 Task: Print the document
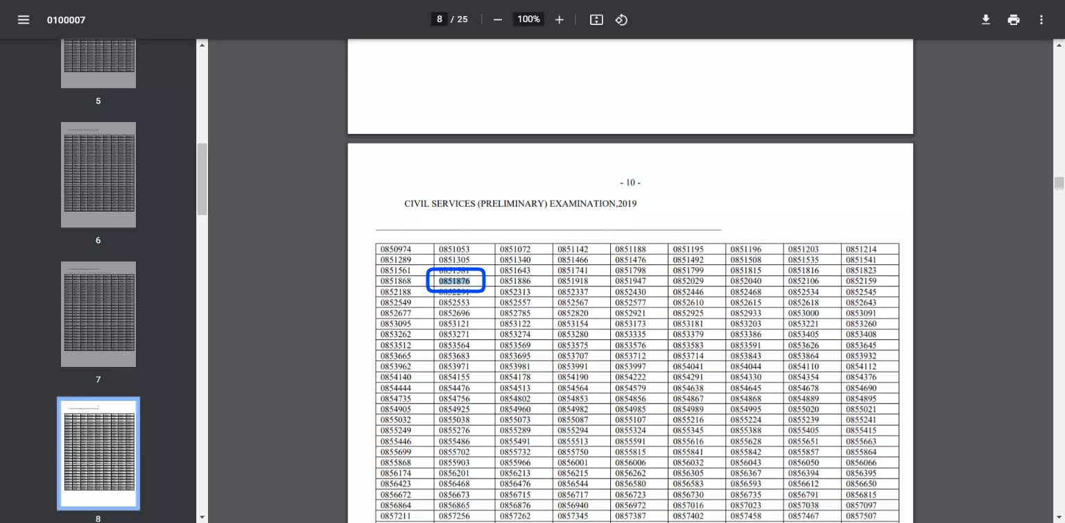[1014, 19]
